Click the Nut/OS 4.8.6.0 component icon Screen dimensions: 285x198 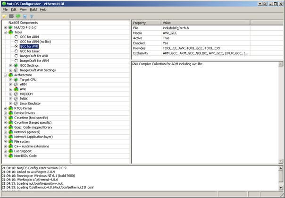pyautogui.click(x=10, y=27)
